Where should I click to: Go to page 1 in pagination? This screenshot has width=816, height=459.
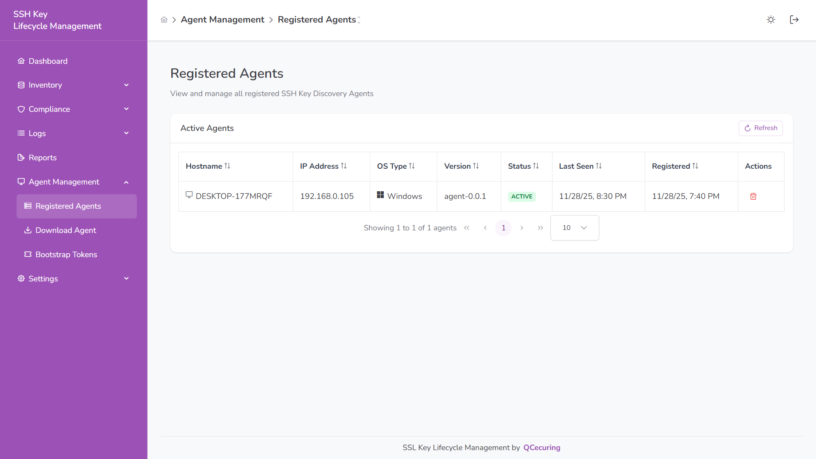point(503,228)
